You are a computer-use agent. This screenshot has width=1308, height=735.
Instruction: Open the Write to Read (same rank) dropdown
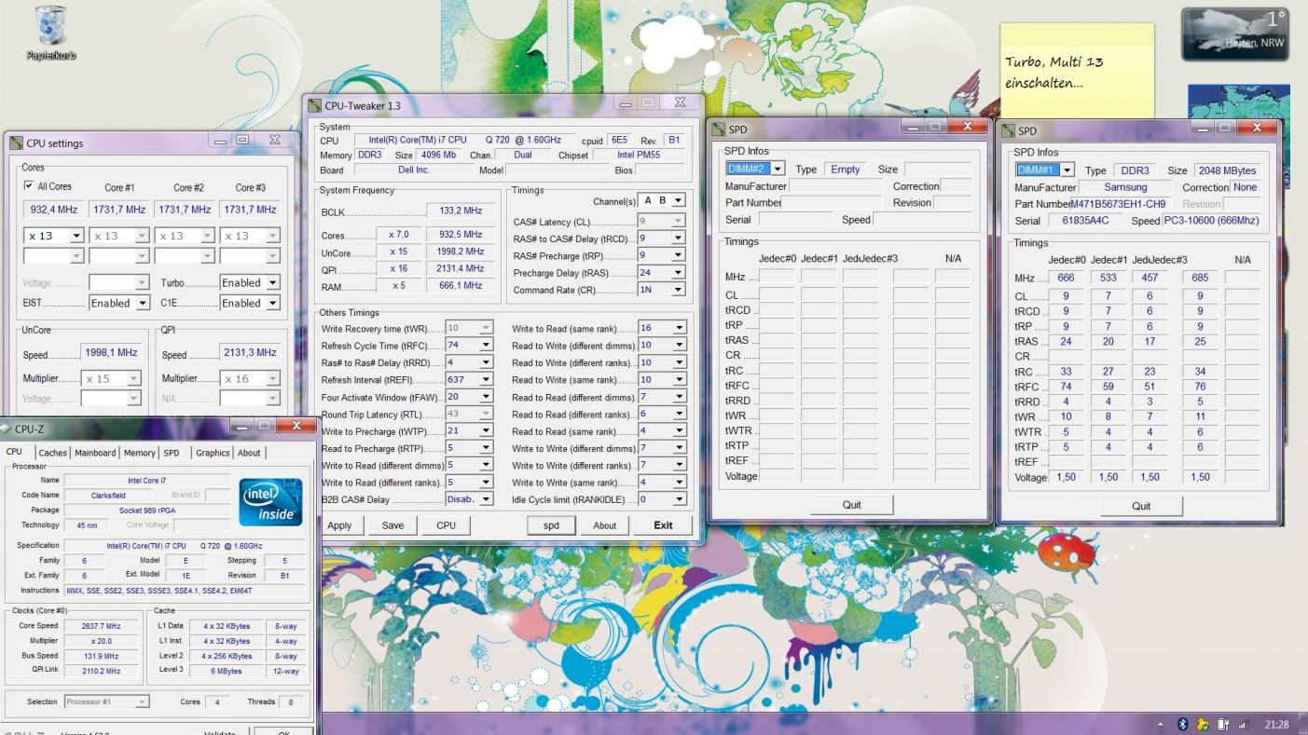[680, 328]
